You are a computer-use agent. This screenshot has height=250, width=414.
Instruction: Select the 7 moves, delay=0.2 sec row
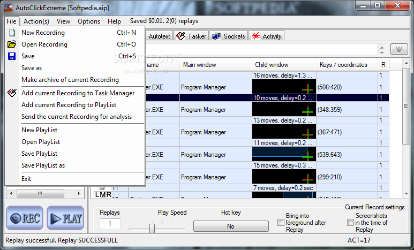[x=240, y=188]
